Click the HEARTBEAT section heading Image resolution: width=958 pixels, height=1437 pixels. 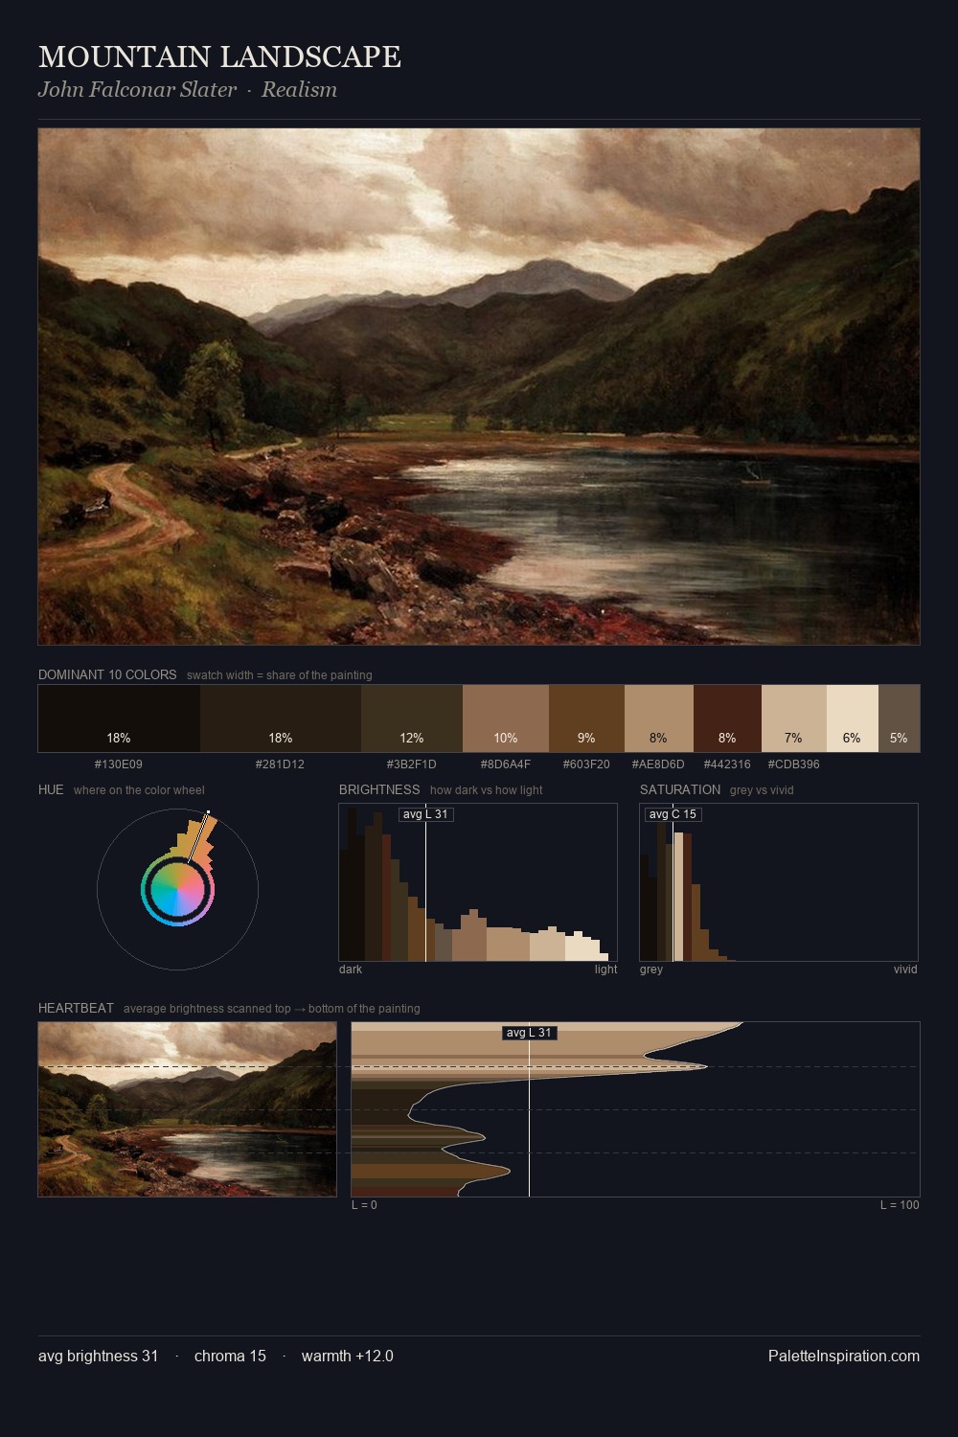[76, 1008]
